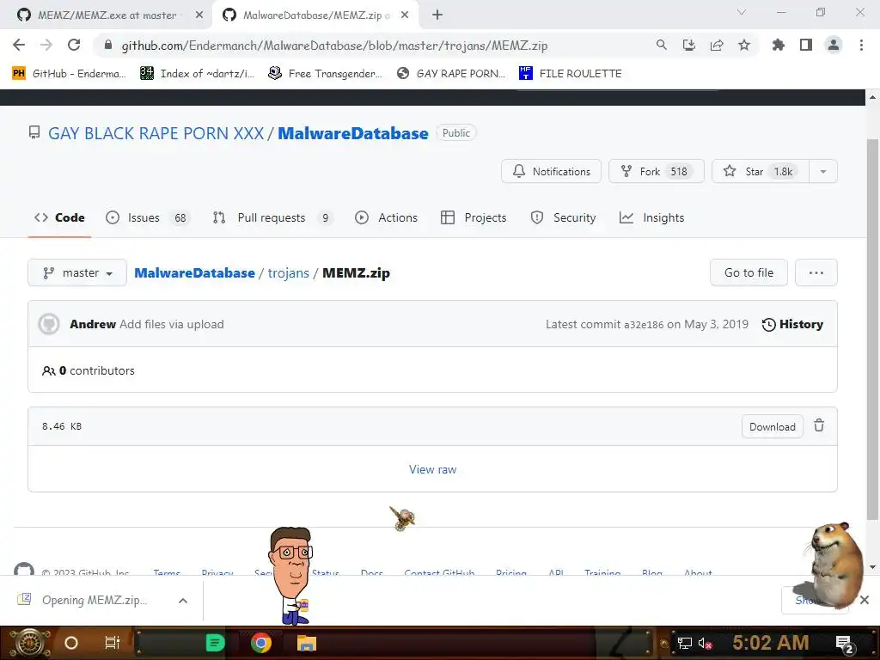This screenshot has width=880, height=660.
Task: Click the View raw link
Action: coord(433,469)
